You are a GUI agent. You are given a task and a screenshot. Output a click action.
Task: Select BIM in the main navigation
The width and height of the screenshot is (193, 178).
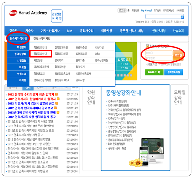pos(69,31)
